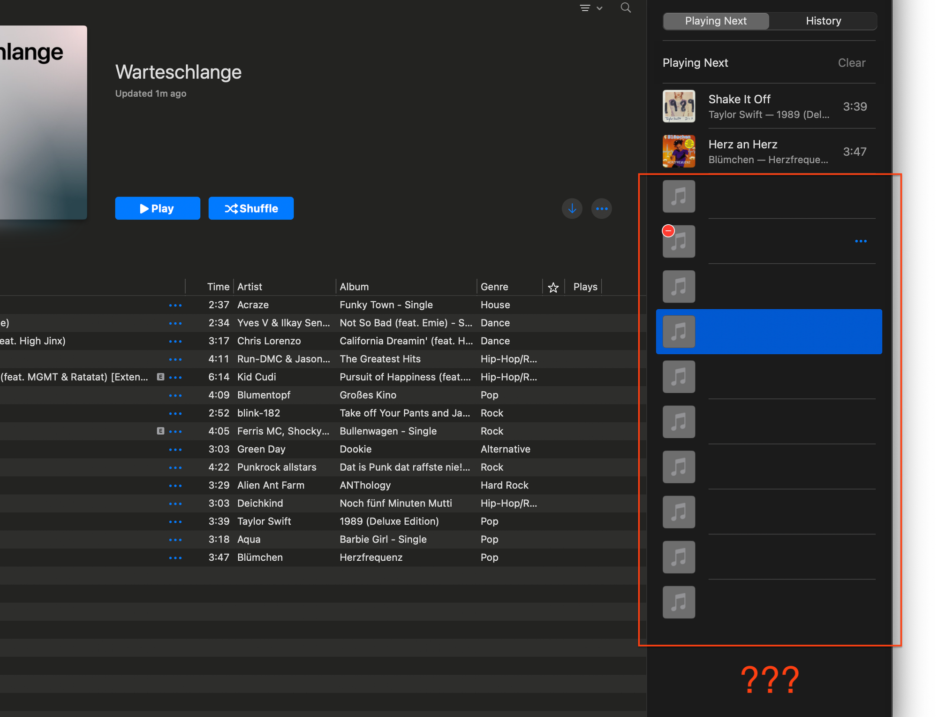Screen dimensions: 938x717
Task: Click the download icon for playlist
Action: pos(572,209)
